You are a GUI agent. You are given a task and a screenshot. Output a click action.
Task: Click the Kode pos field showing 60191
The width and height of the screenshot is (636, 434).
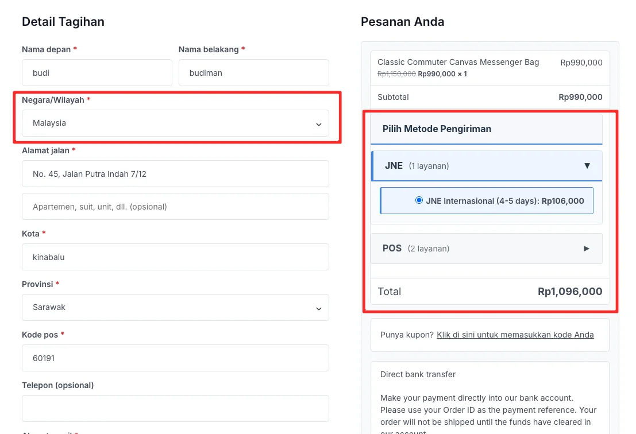tap(175, 358)
